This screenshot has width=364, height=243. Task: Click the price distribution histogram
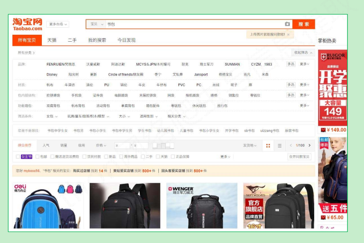[x=163, y=146]
